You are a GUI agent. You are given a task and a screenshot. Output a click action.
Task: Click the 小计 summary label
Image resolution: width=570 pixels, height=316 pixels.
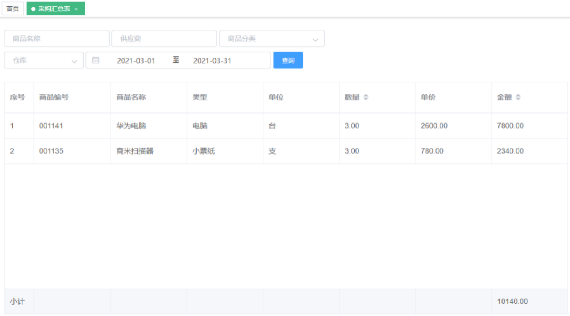[17, 301]
